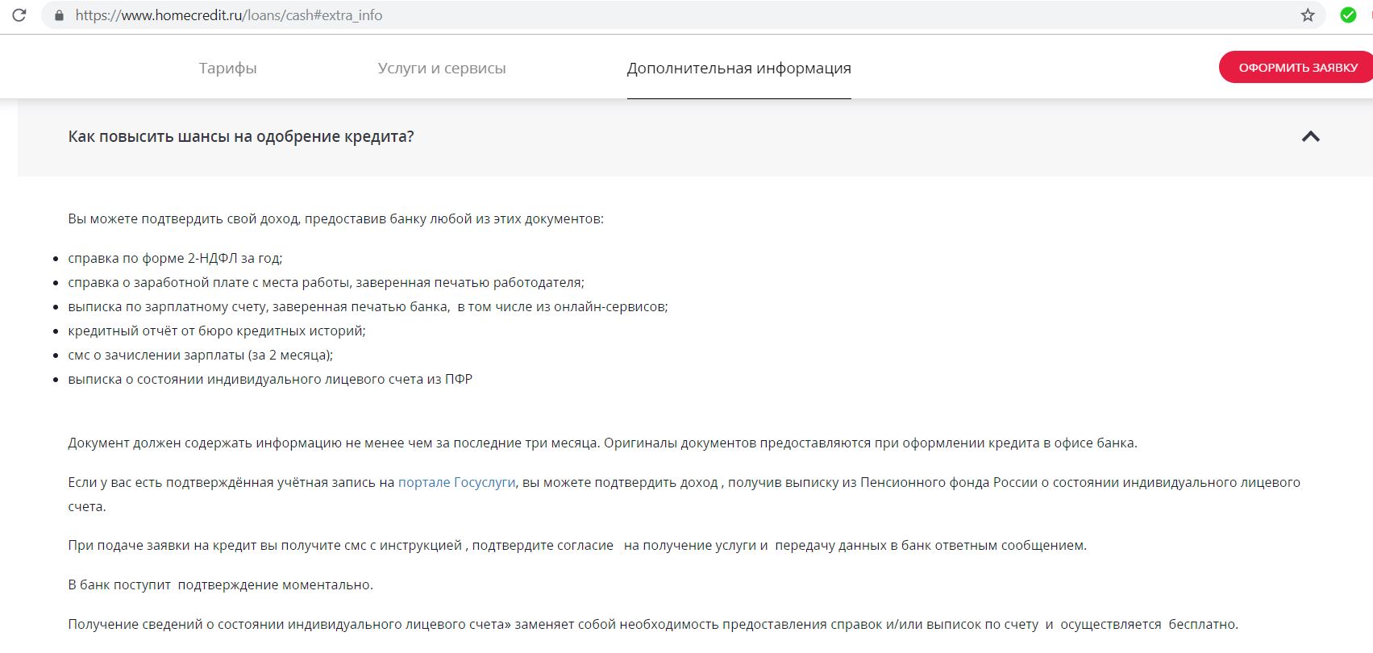Switch to the Тарифы tab
Viewport: 1373px width, 653px height.
pyautogui.click(x=227, y=69)
